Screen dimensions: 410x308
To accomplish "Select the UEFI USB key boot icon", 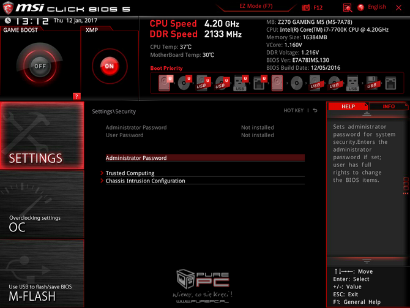I will [240, 83].
